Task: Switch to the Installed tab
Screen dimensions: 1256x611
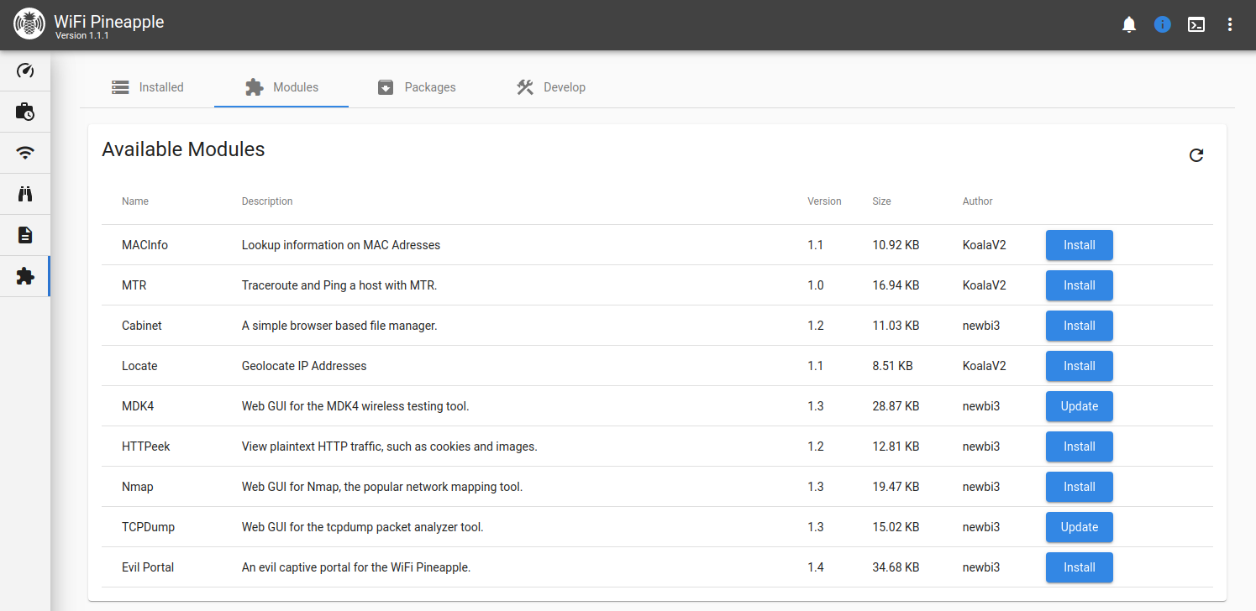Action: [147, 87]
